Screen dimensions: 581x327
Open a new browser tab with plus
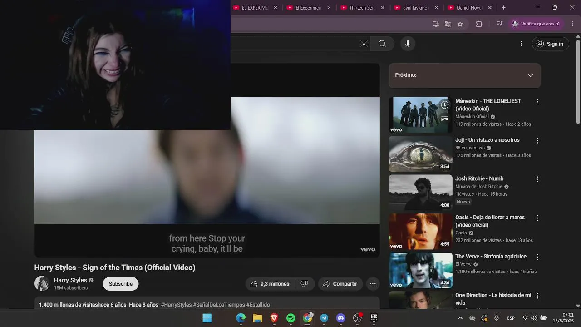(x=503, y=8)
